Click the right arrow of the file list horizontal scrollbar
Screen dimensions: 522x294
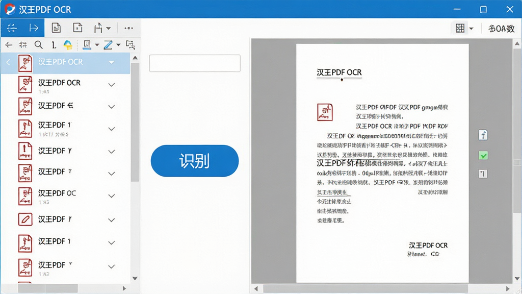pyautogui.click(x=124, y=288)
